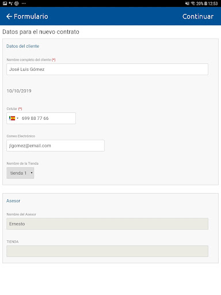Tap the WiFi signal icon in status bar
Viewport: 221px width, 295px height.
point(193,3)
